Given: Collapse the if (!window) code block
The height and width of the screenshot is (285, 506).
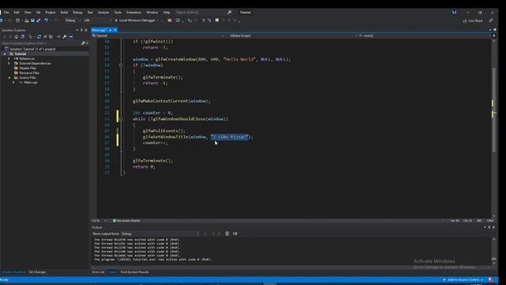Looking at the screenshot, I should [121, 65].
